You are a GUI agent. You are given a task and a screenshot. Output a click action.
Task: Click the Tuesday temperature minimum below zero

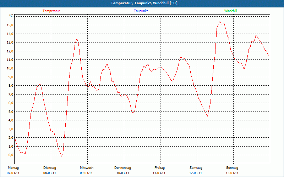(x=61, y=156)
